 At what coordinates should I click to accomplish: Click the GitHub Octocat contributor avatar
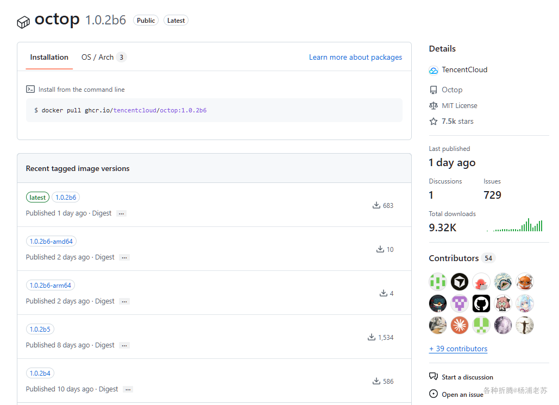tap(481, 303)
